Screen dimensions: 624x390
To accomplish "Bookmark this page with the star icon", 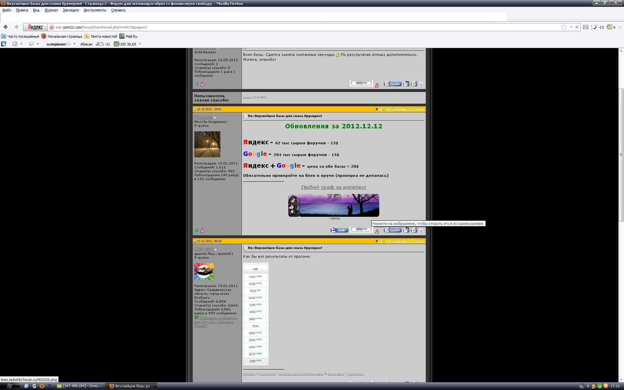I will (563, 27).
